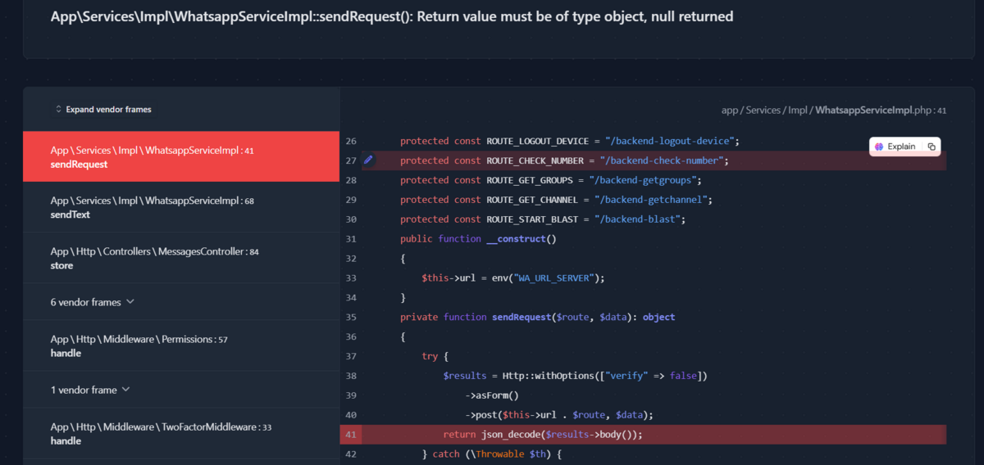Click the AI brain icon beside Explain

[879, 147]
